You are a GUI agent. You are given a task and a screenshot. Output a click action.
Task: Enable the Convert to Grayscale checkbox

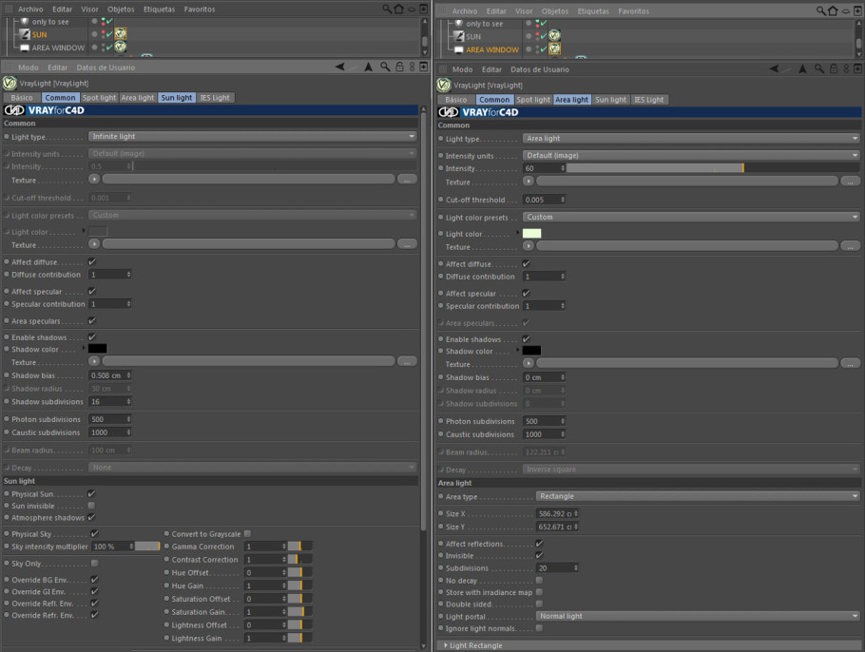click(248, 533)
